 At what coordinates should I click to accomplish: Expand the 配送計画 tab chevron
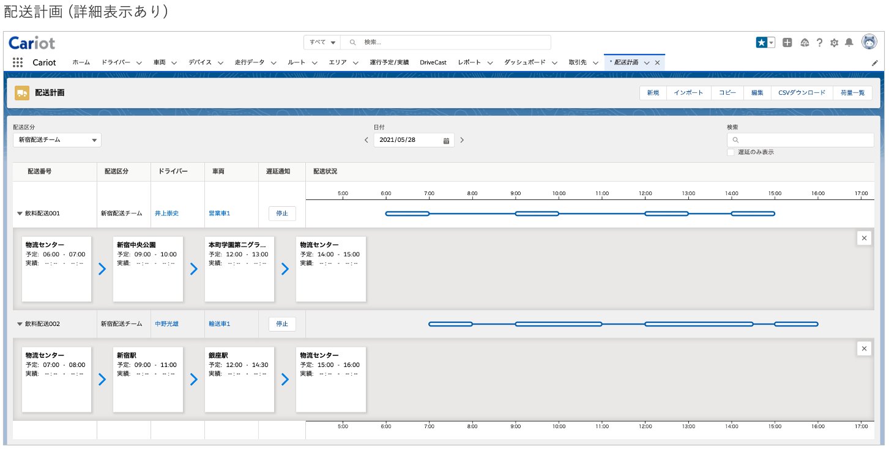click(647, 62)
